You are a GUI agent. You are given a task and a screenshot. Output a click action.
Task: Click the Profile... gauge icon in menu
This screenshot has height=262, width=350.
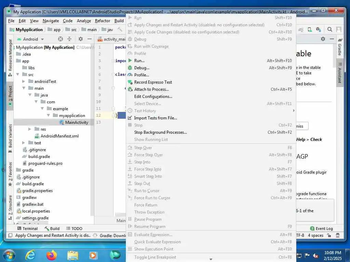click(x=130, y=75)
